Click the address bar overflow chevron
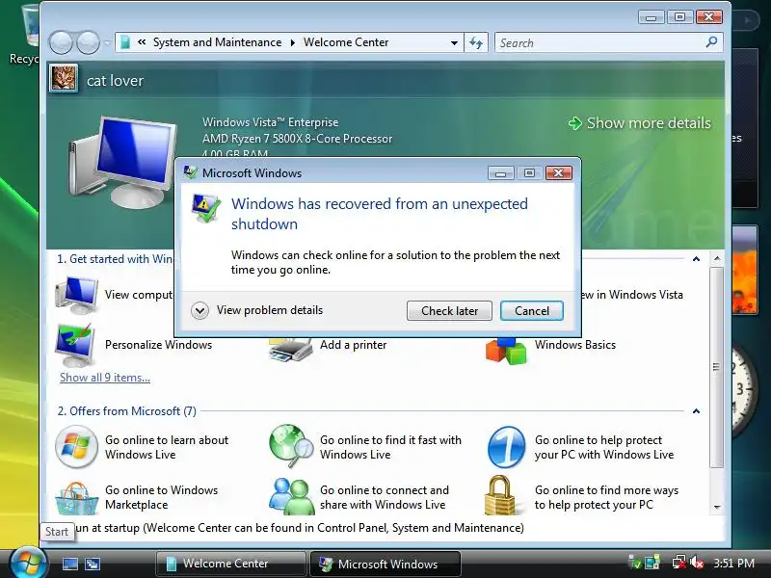The width and height of the screenshot is (771, 578). pyautogui.click(x=142, y=42)
